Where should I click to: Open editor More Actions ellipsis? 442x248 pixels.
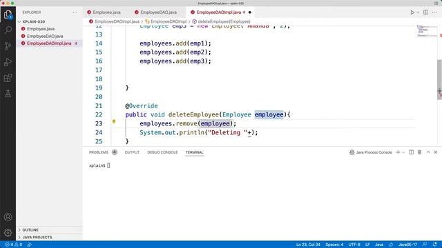pyautogui.click(x=434, y=12)
